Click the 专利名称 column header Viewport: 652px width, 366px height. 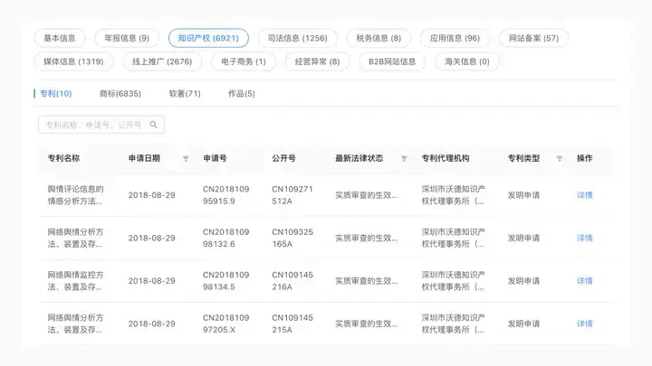[x=63, y=158]
